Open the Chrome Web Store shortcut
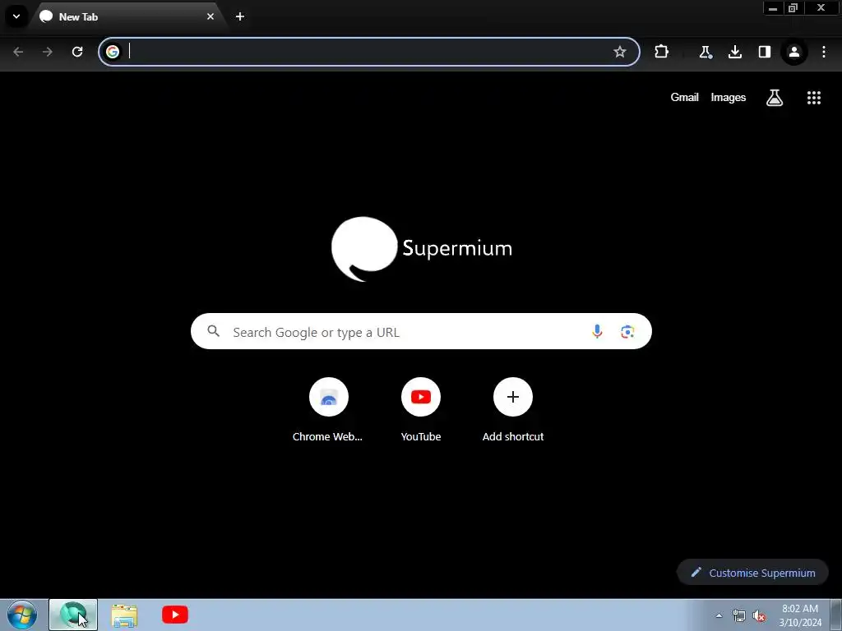 click(328, 410)
